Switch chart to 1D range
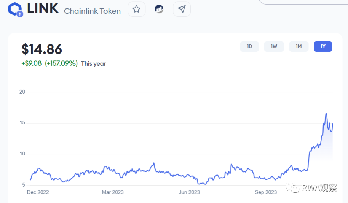This screenshot has height=203, width=348. tap(249, 46)
